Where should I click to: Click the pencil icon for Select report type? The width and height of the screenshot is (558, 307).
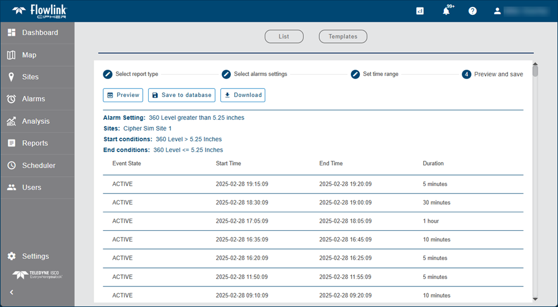[108, 74]
